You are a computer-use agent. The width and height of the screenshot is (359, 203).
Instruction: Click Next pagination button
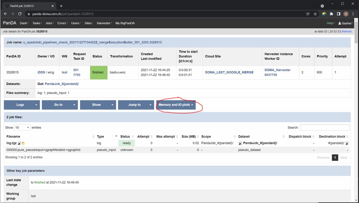coord(344,157)
